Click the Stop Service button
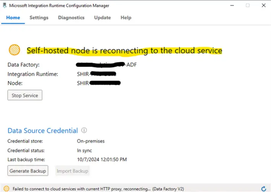 pyautogui.click(x=25, y=95)
